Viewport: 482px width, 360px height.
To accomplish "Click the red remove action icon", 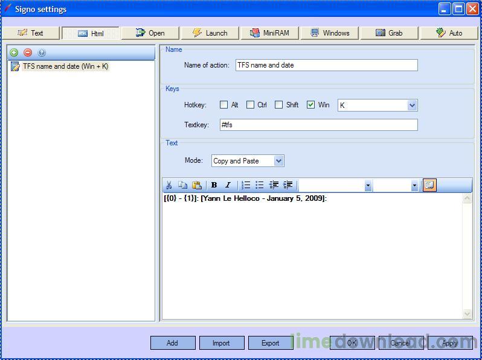I will click(28, 52).
